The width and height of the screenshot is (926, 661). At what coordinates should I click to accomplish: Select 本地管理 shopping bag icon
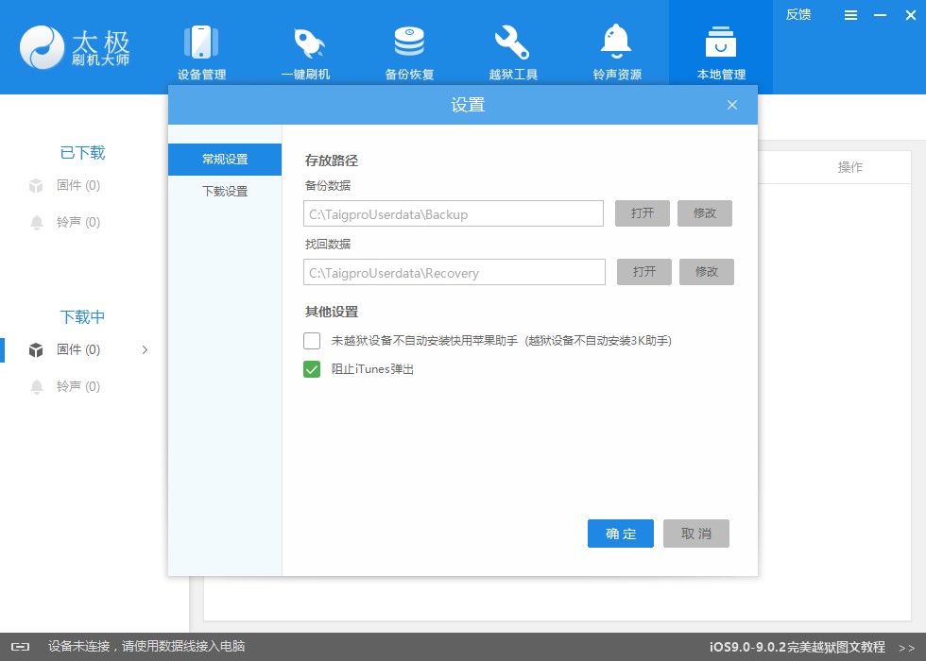point(720,42)
